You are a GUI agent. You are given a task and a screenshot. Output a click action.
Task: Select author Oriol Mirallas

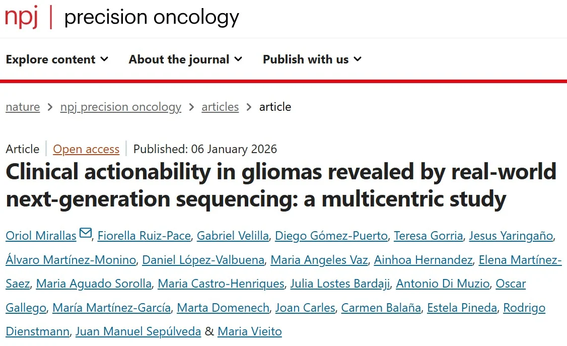(x=40, y=235)
